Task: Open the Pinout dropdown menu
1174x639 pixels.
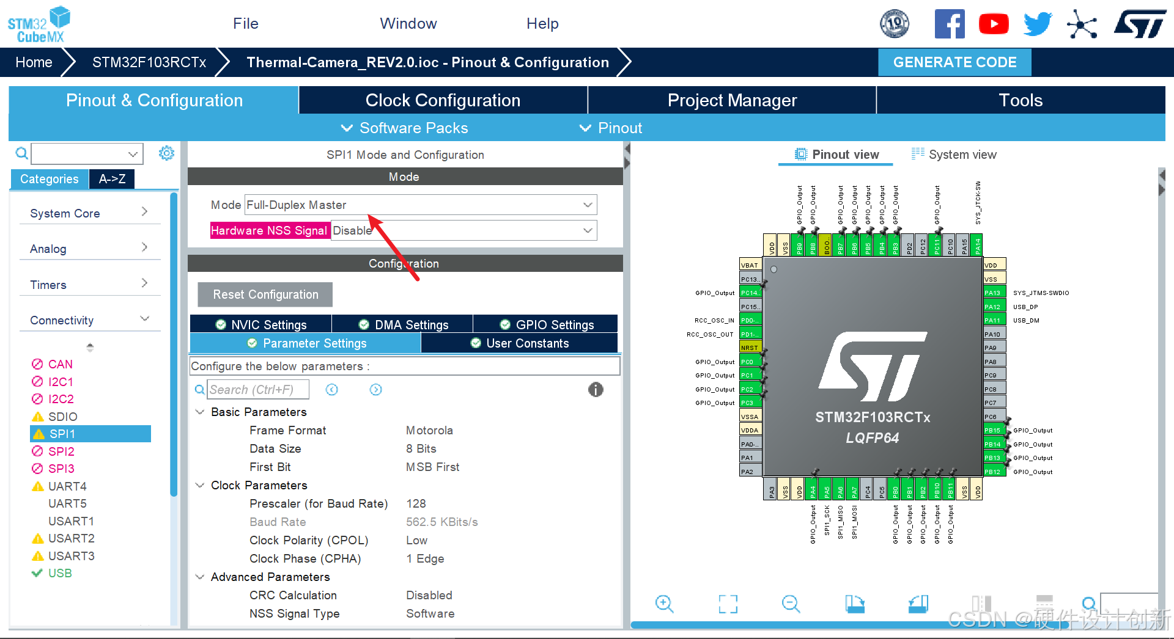Action: tap(610, 128)
